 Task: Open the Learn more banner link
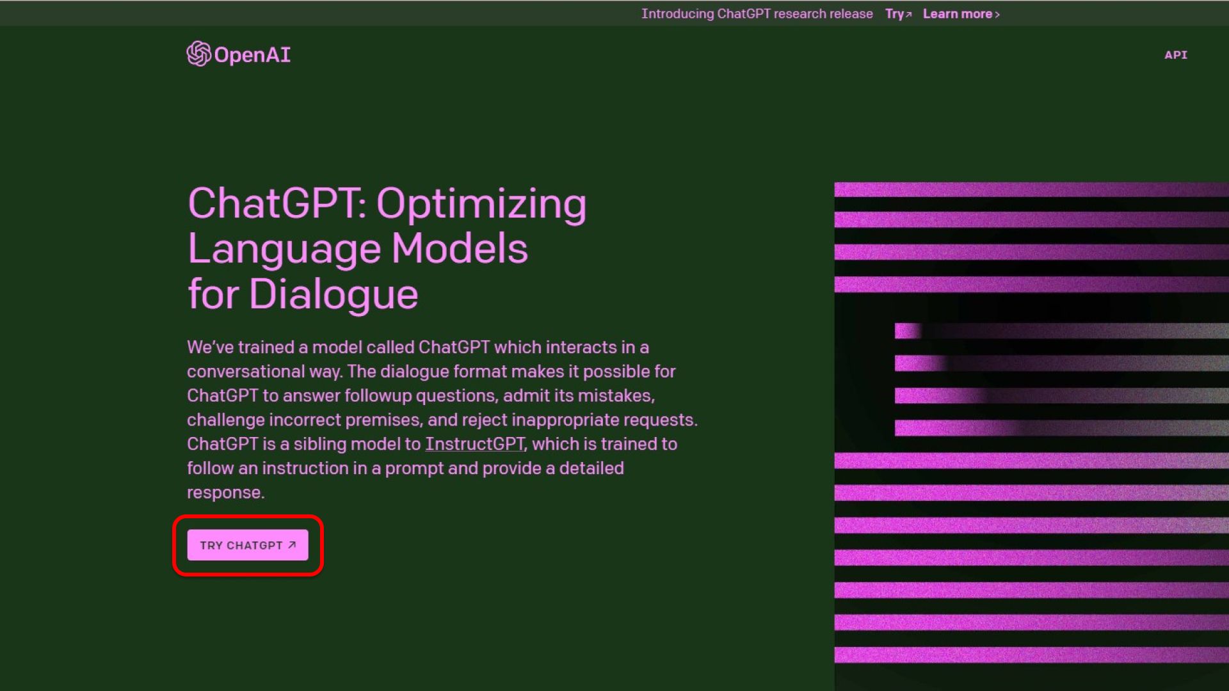tap(961, 14)
